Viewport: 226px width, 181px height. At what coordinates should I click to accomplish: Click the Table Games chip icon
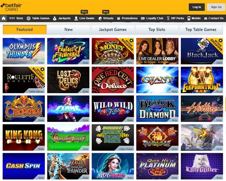click(x=29, y=18)
